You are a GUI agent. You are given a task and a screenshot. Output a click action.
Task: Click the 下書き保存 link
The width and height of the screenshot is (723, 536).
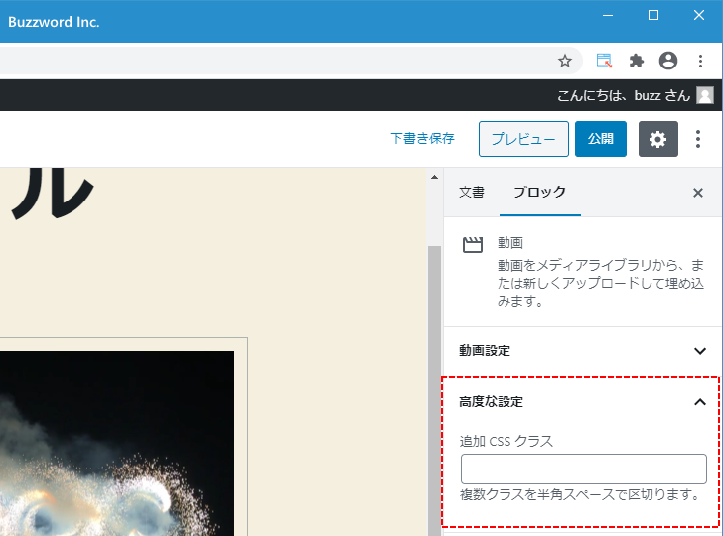point(422,139)
